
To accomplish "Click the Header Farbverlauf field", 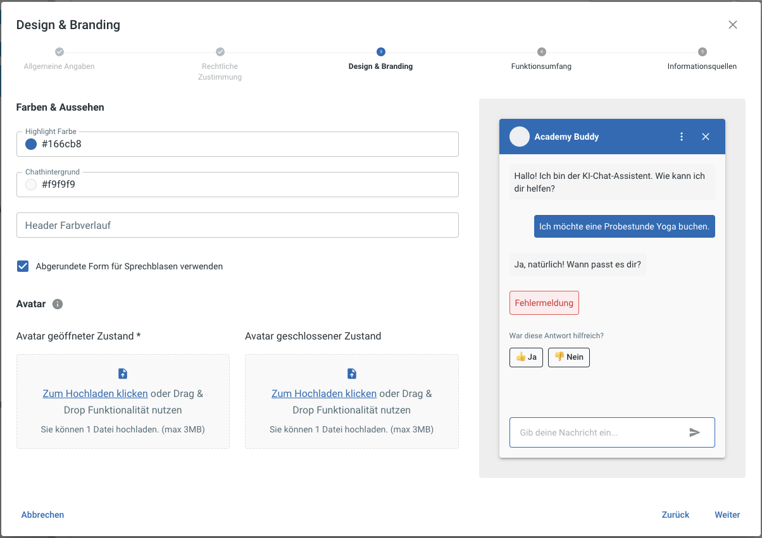I will point(237,225).
